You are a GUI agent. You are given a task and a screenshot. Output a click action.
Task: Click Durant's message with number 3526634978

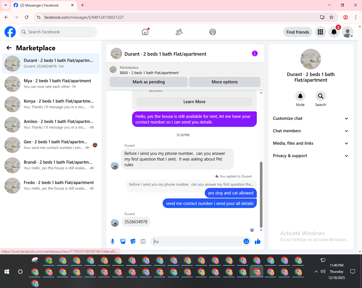pyautogui.click(x=136, y=222)
